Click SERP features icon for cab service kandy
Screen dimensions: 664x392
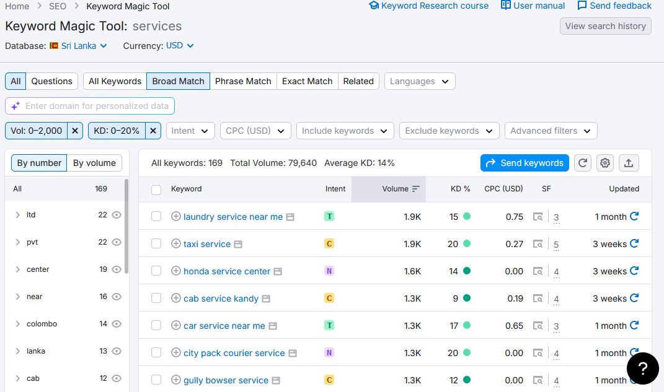click(x=538, y=298)
